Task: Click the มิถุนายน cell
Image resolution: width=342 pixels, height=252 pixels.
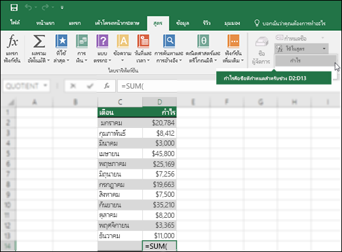Action: pos(120,174)
